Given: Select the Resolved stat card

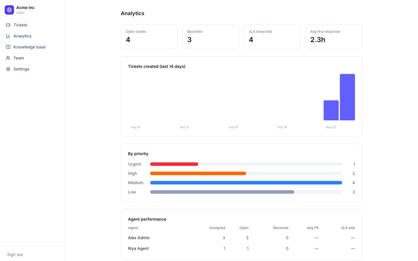Looking at the screenshot, I should (x=211, y=37).
